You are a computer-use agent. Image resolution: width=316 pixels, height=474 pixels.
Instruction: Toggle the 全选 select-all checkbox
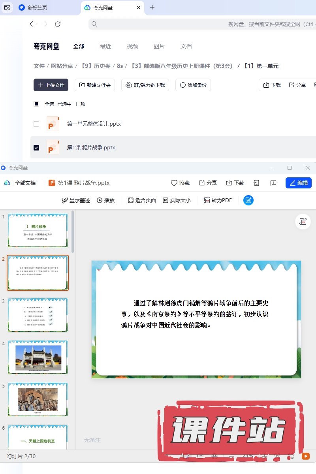(36, 104)
